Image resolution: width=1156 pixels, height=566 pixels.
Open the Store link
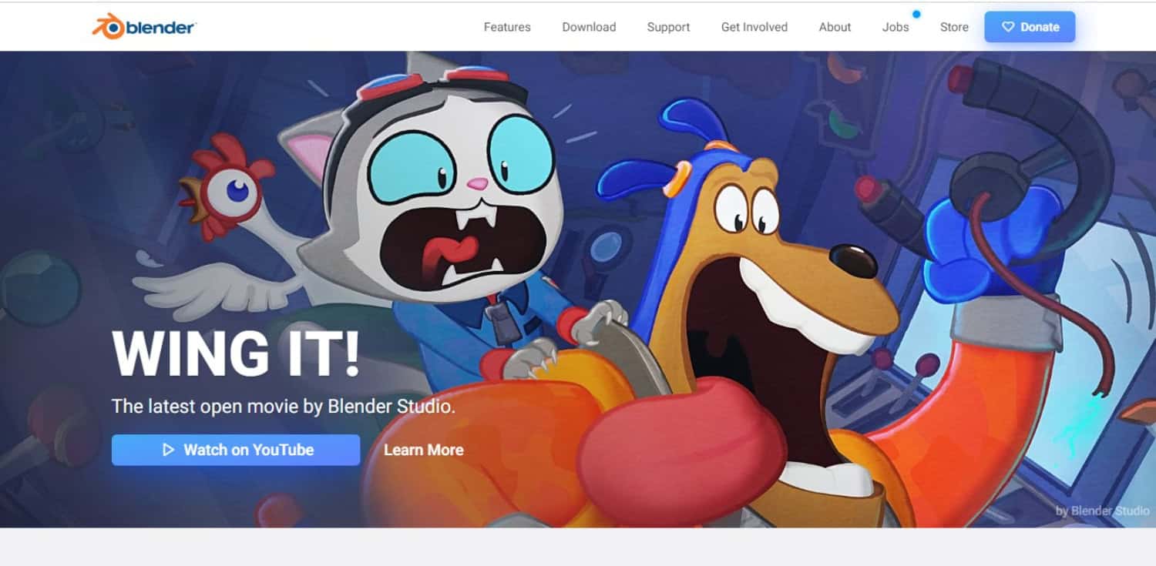[x=954, y=27]
